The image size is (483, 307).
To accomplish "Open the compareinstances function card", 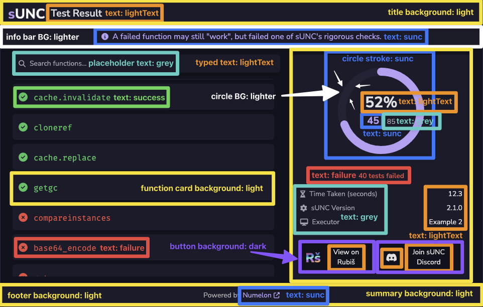I will point(143,218).
